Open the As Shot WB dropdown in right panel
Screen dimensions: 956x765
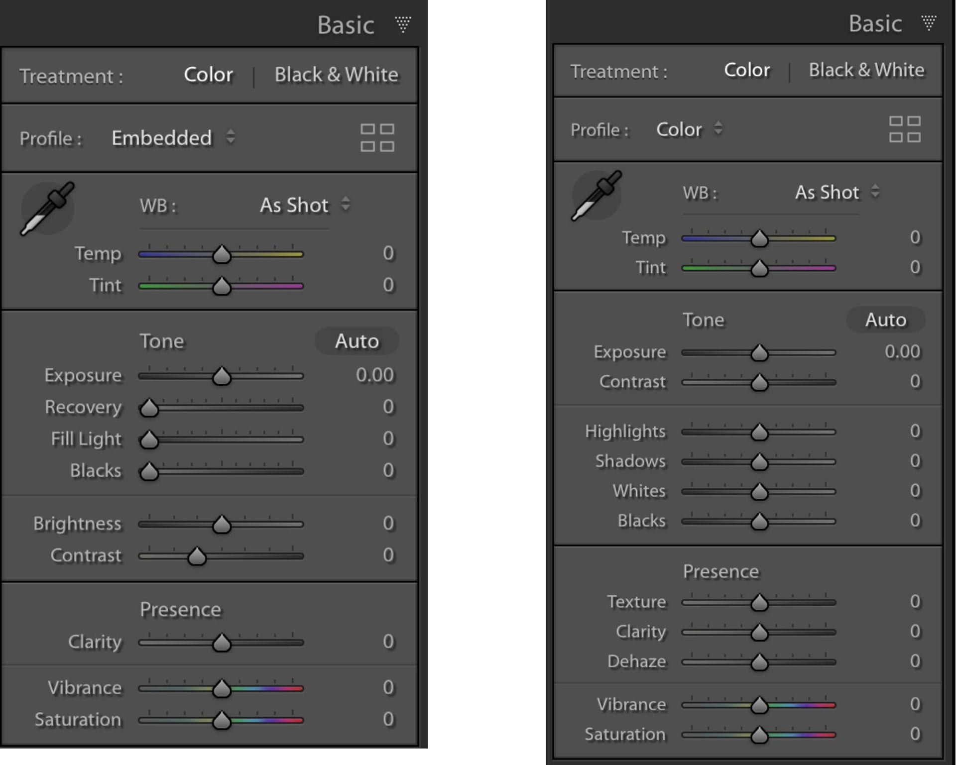(837, 192)
